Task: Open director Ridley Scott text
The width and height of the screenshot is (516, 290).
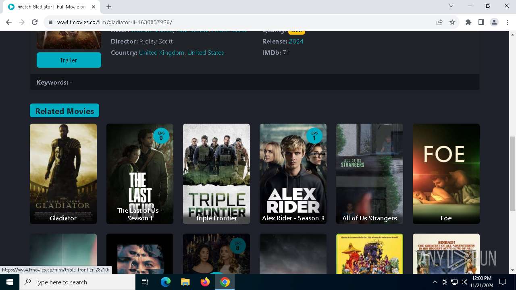Action: (156, 41)
